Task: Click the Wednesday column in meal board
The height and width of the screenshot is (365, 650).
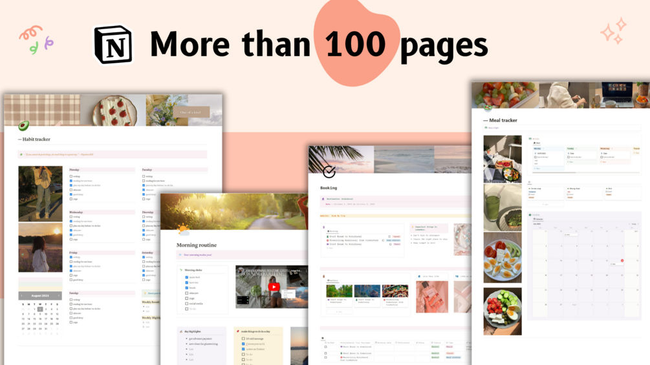Action: pos(615,156)
